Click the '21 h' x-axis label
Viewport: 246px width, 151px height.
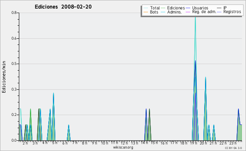point(213,143)
